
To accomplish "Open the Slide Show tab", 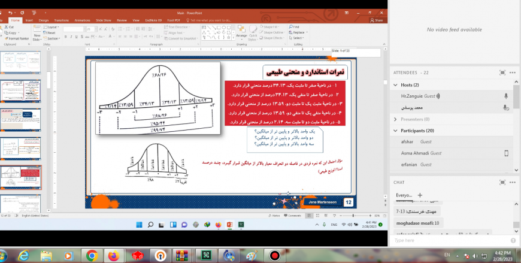I will click(104, 20).
